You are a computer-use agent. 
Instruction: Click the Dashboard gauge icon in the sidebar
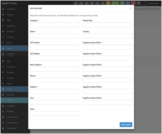tap(3, 9)
